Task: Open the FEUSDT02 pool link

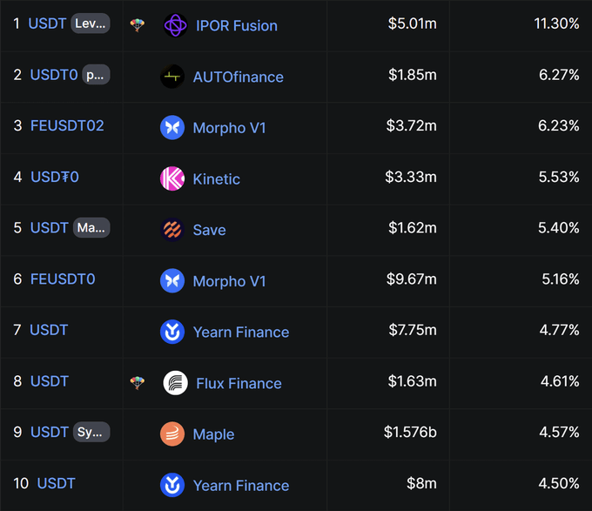Action: tap(67, 125)
